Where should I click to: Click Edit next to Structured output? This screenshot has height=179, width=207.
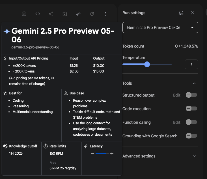coord(177,95)
